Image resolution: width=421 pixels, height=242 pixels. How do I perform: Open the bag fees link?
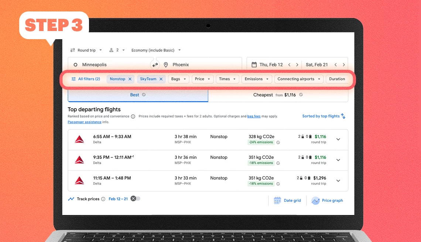click(x=254, y=116)
